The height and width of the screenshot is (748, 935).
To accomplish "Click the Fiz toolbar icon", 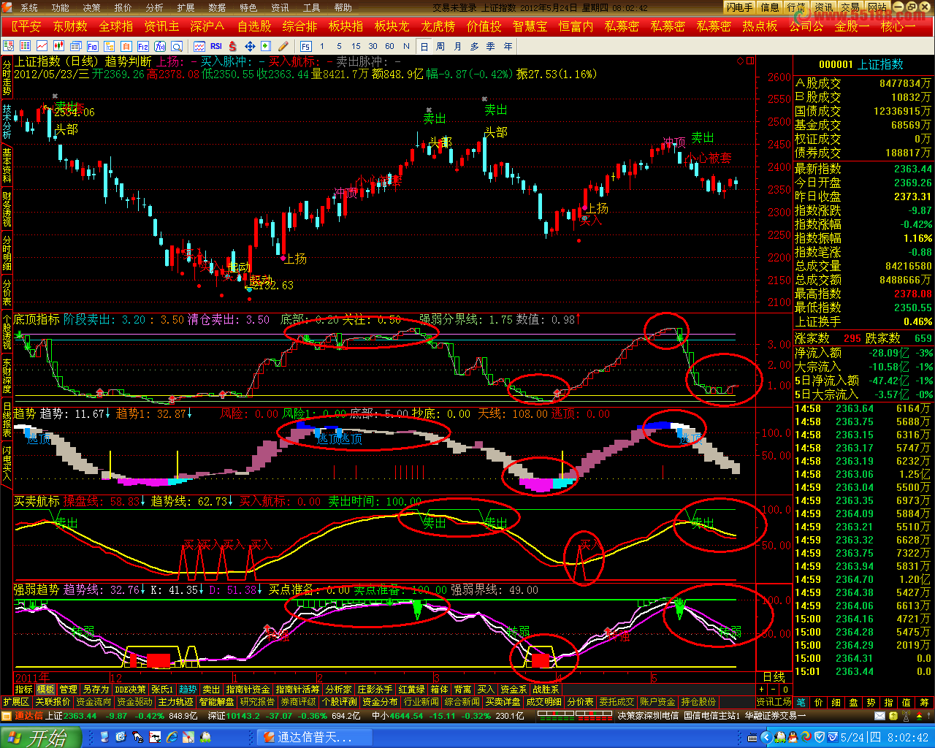I will pos(143,46).
